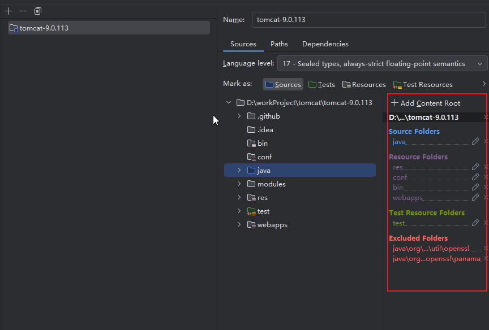Click the java source folder icon
This screenshot has height=330, width=489.
pyautogui.click(x=251, y=170)
